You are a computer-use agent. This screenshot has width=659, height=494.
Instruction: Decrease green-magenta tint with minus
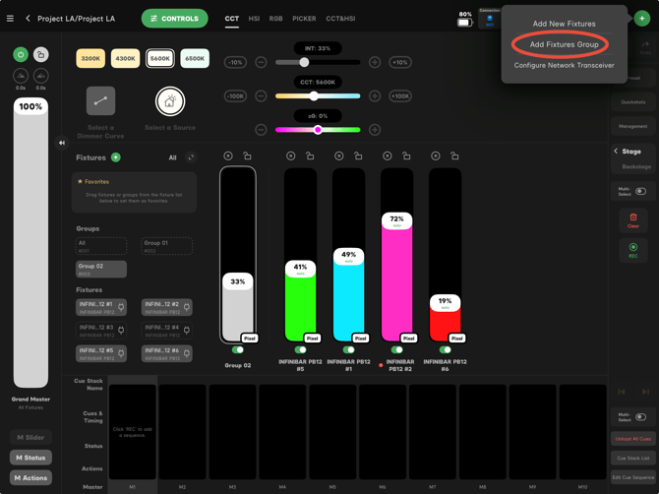[261, 130]
